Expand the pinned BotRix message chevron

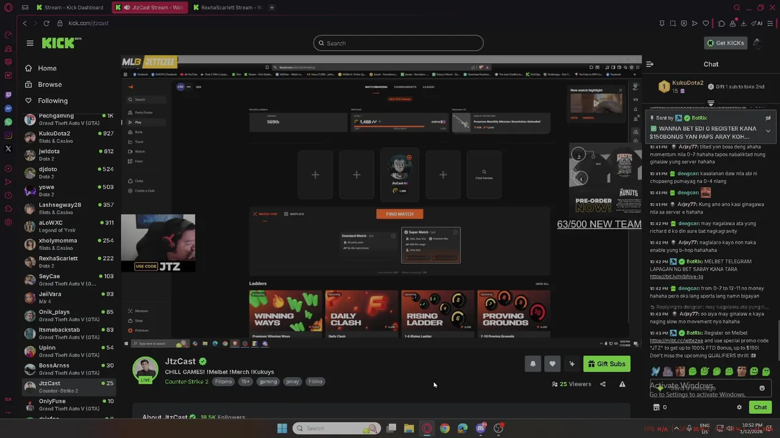768,130
